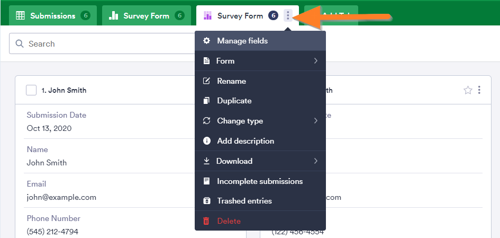Viewport: 500px width, 238px height.
Task: Click the Rename pencil icon
Action: 206,81
